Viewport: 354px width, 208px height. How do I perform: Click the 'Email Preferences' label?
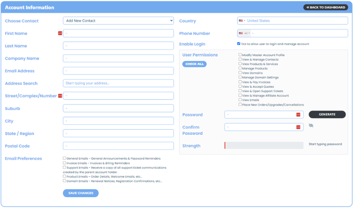tap(23, 158)
